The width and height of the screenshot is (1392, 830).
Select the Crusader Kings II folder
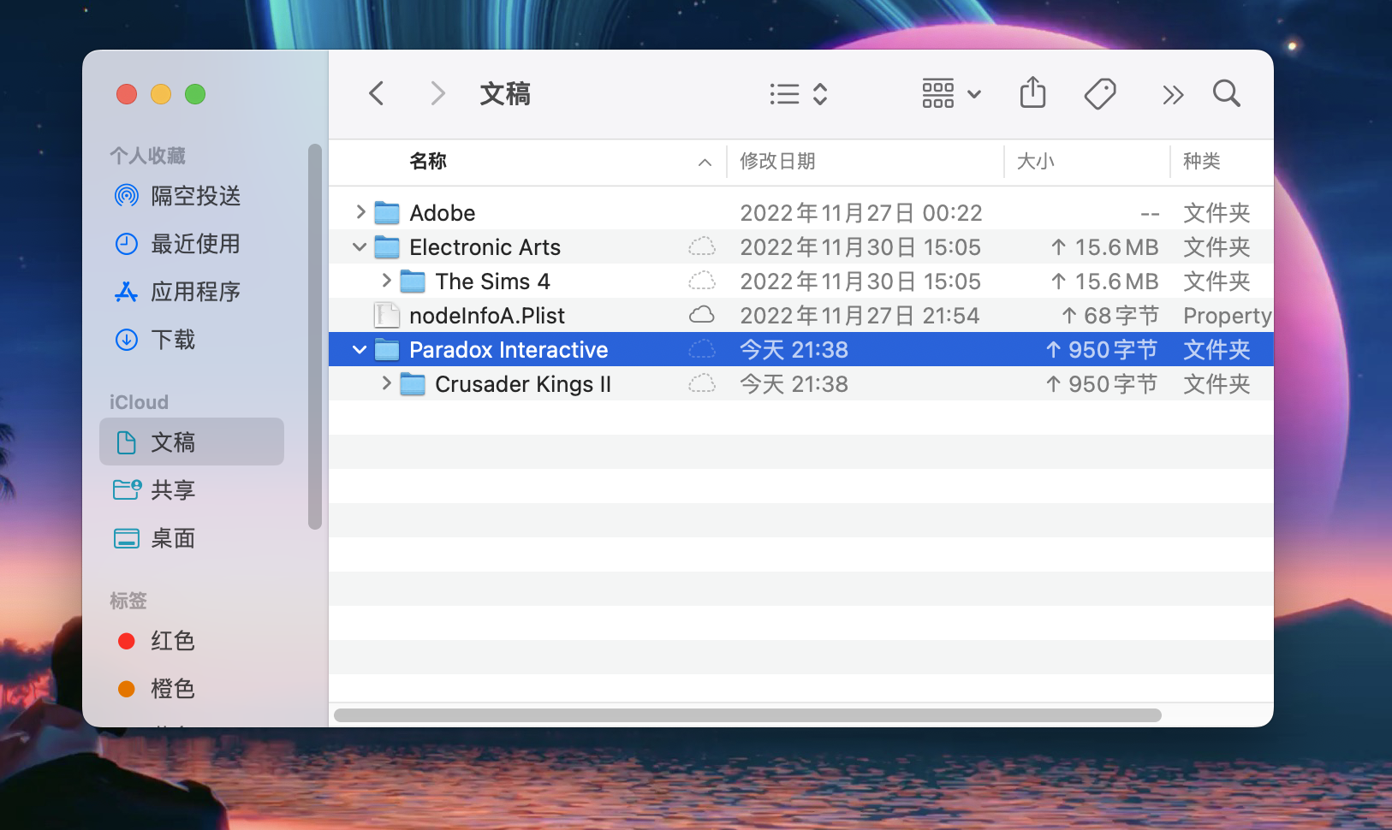[x=801, y=383]
